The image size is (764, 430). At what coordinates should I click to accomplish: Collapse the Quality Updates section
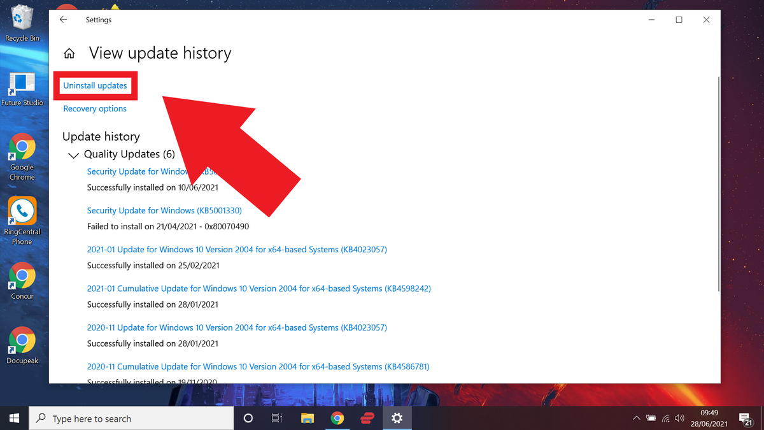(73, 154)
